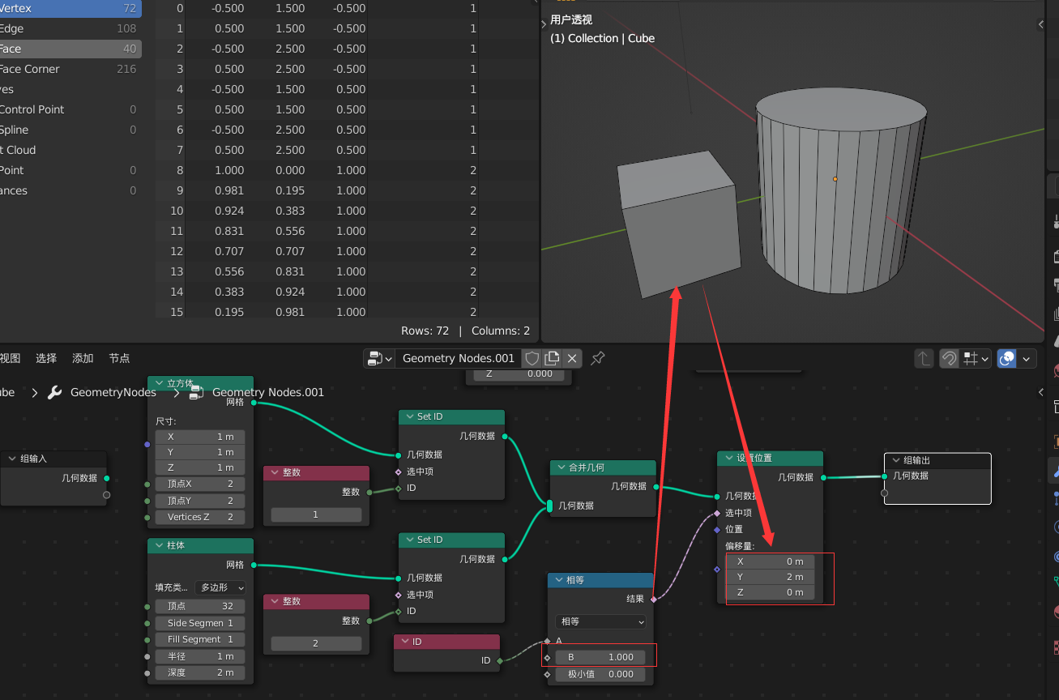The width and height of the screenshot is (1059, 700).
Task: Click the node tree icon in breadcrumb
Action: point(196,392)
